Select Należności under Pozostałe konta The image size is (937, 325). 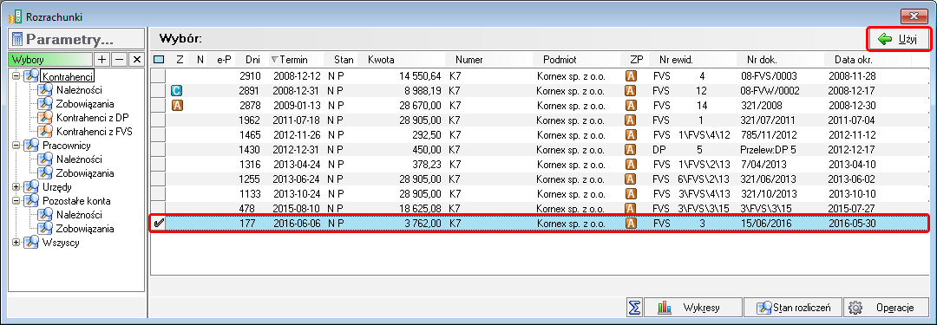click(x=79, y=214)
